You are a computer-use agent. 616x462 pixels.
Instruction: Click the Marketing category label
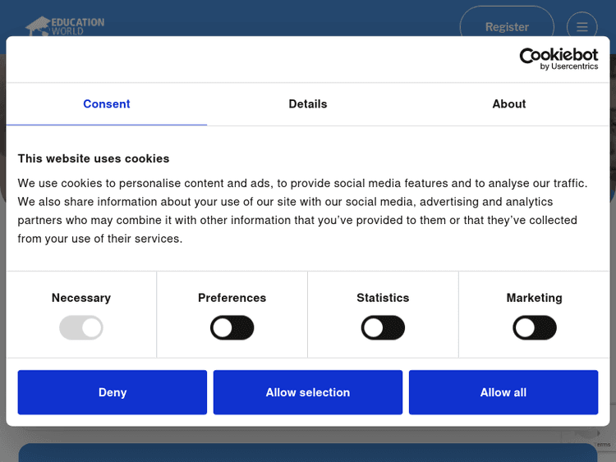tap(534, 298)
